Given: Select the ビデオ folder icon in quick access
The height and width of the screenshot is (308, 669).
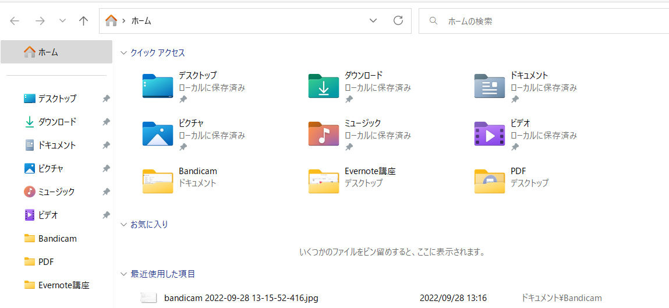Looking at the screenshot, I should 489,134.
